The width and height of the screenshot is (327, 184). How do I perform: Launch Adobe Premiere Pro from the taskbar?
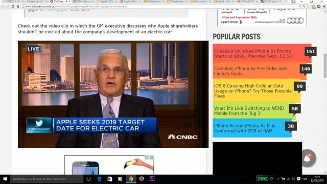pyautogui.click(x=152, y=179)
